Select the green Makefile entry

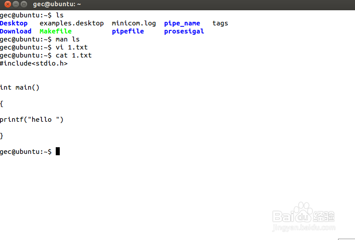pos(55,31)
